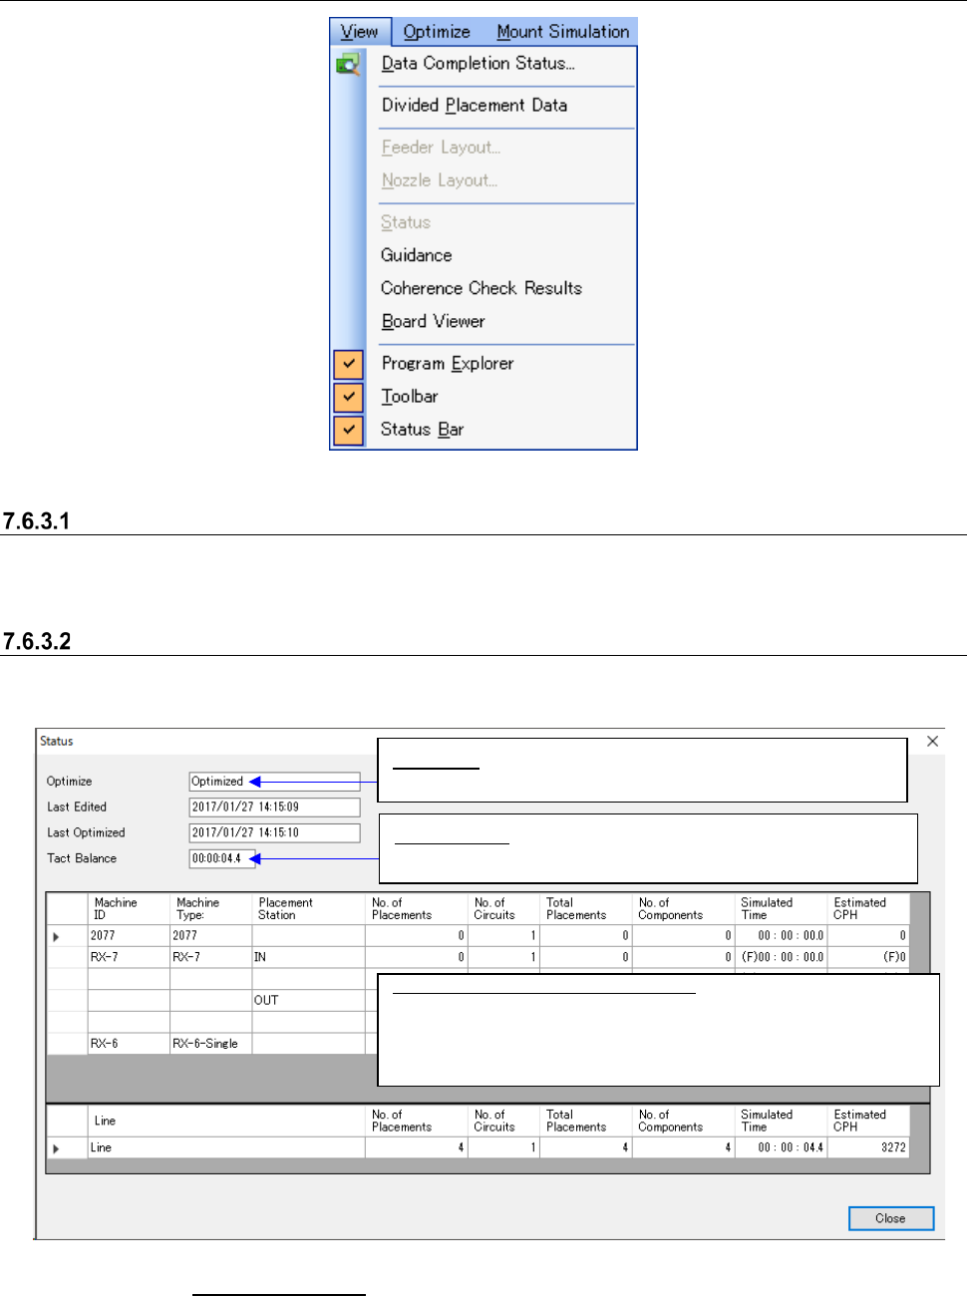Click the Tact Balance value field
The width and height of the screenshot is (967, 1296).
(222, 858)
